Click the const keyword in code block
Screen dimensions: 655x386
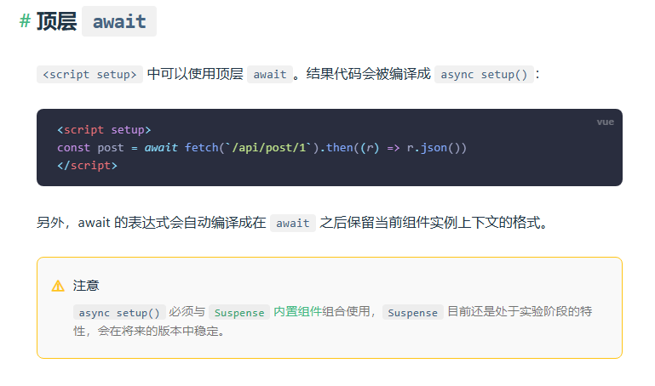[73, 148]
